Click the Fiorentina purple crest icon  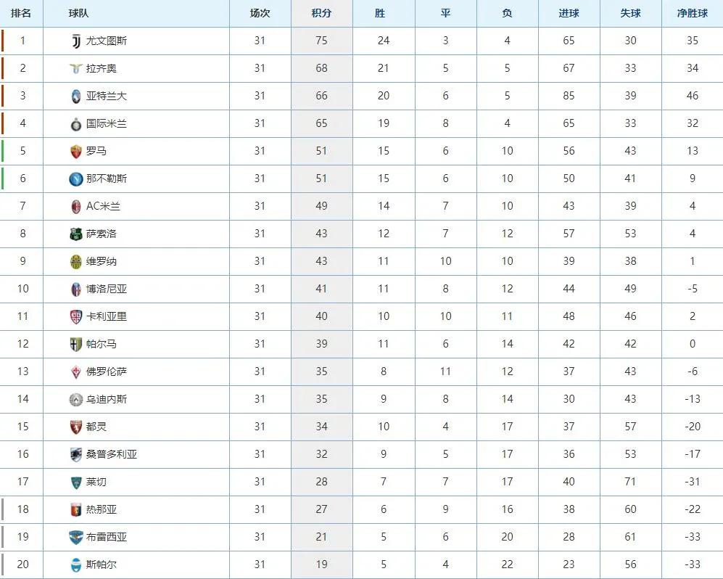[x=76, y=372]
